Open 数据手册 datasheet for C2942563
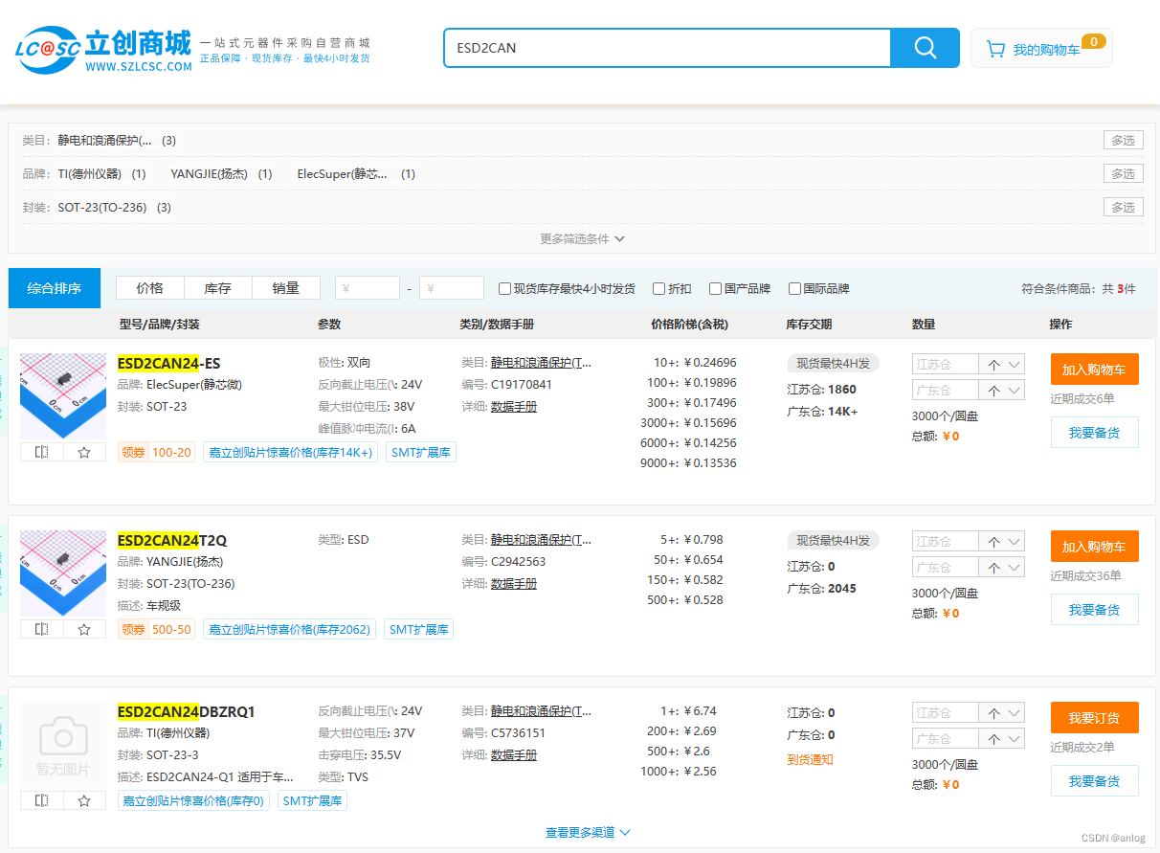Image resolution: width=1160 pixels, height=853 pixels. point(514,584)
